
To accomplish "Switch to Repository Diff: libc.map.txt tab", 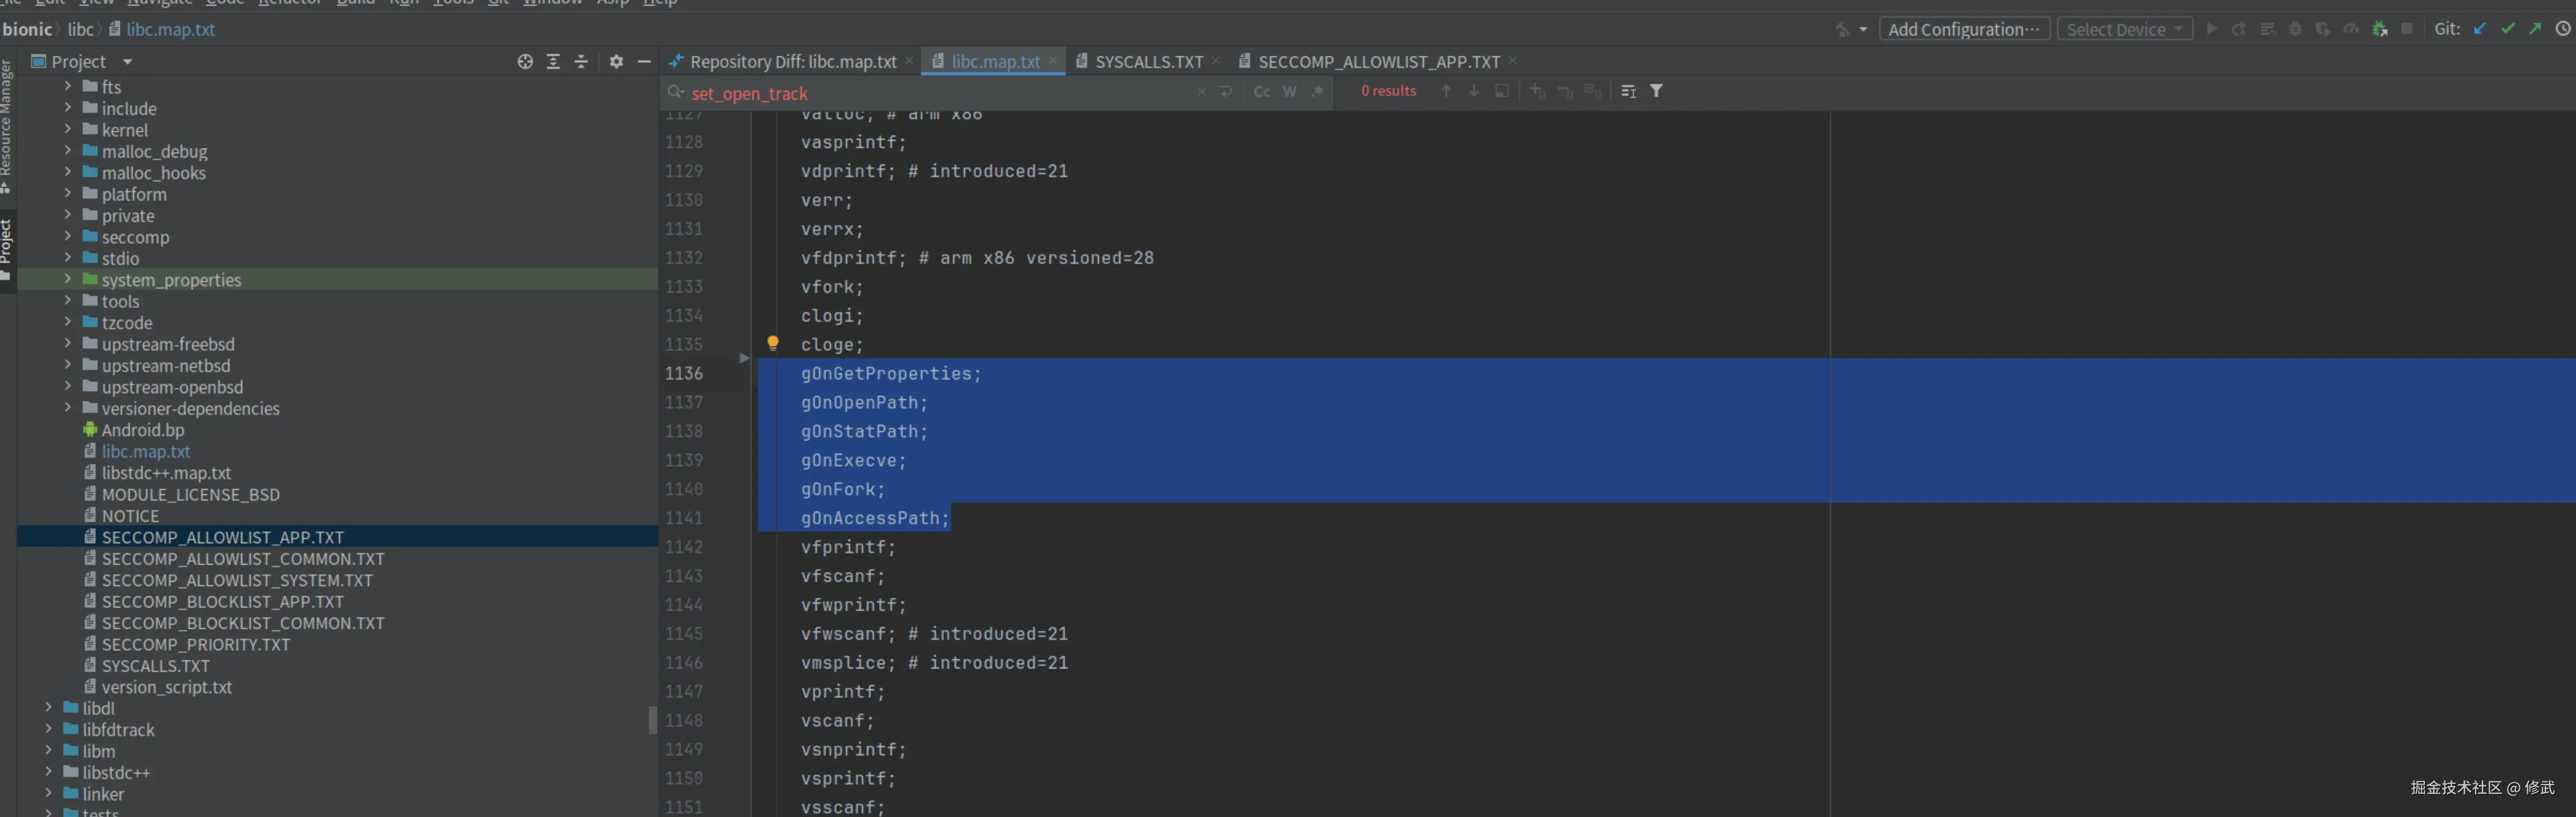I will point(792,62).
